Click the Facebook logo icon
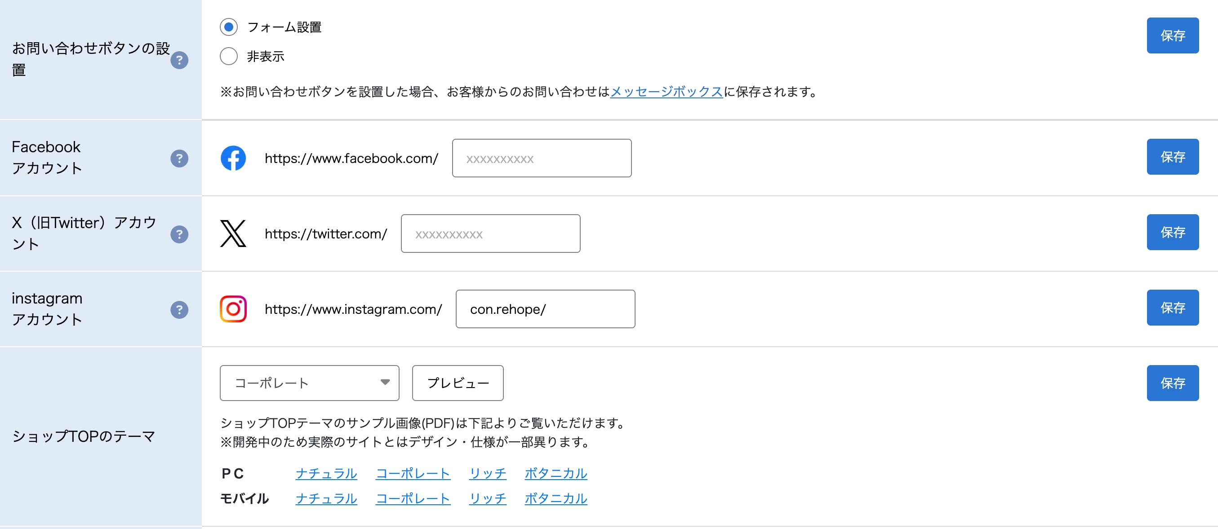The height and width of the screenshot is (529, 1218). tap(233, 158)
